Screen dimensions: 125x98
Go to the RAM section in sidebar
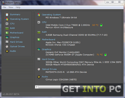click(x=12, y=28)
